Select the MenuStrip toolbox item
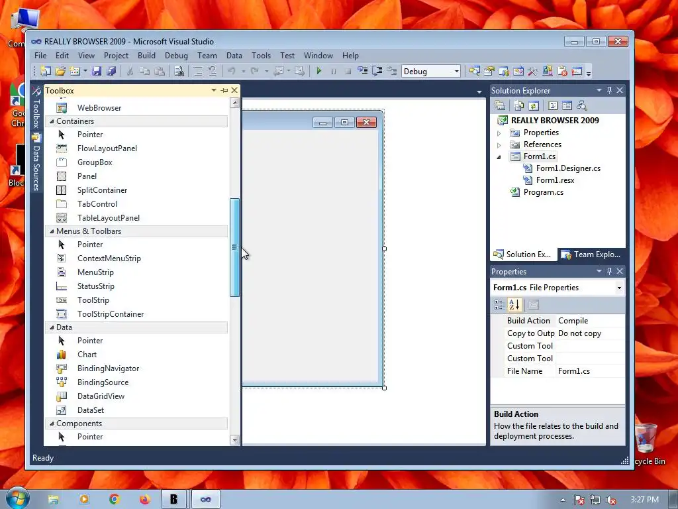Image resolution: width=678 pixels, height=509 pixels. (95, 272)
